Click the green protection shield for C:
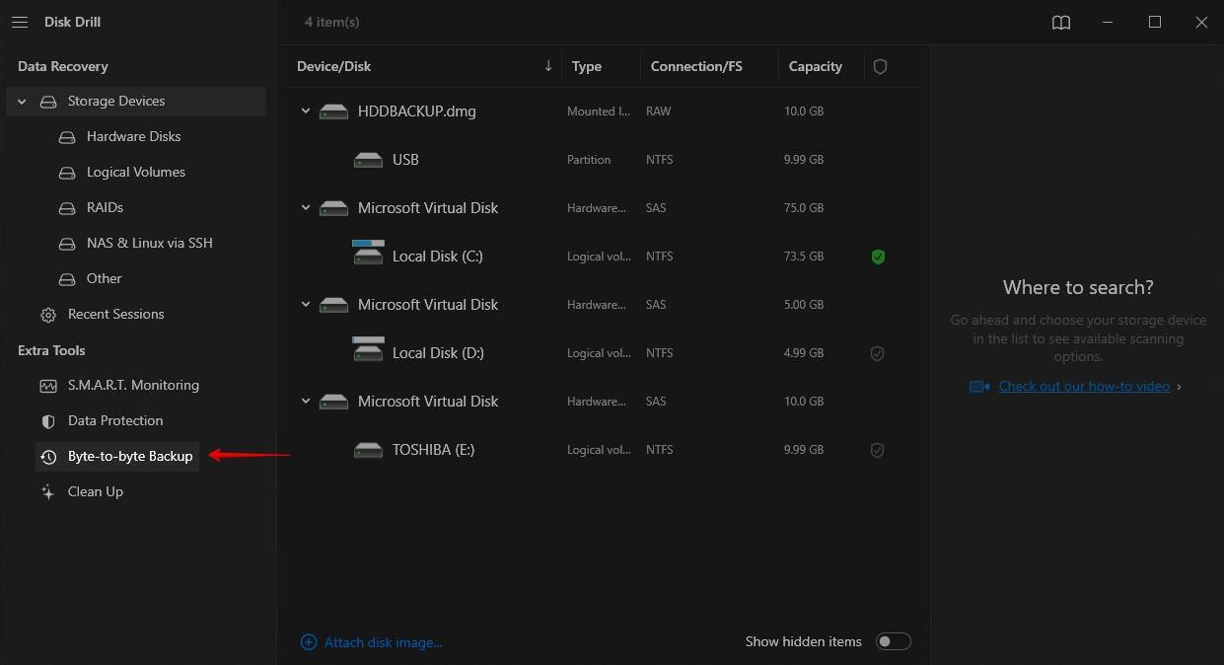 (x=878, y=257)
